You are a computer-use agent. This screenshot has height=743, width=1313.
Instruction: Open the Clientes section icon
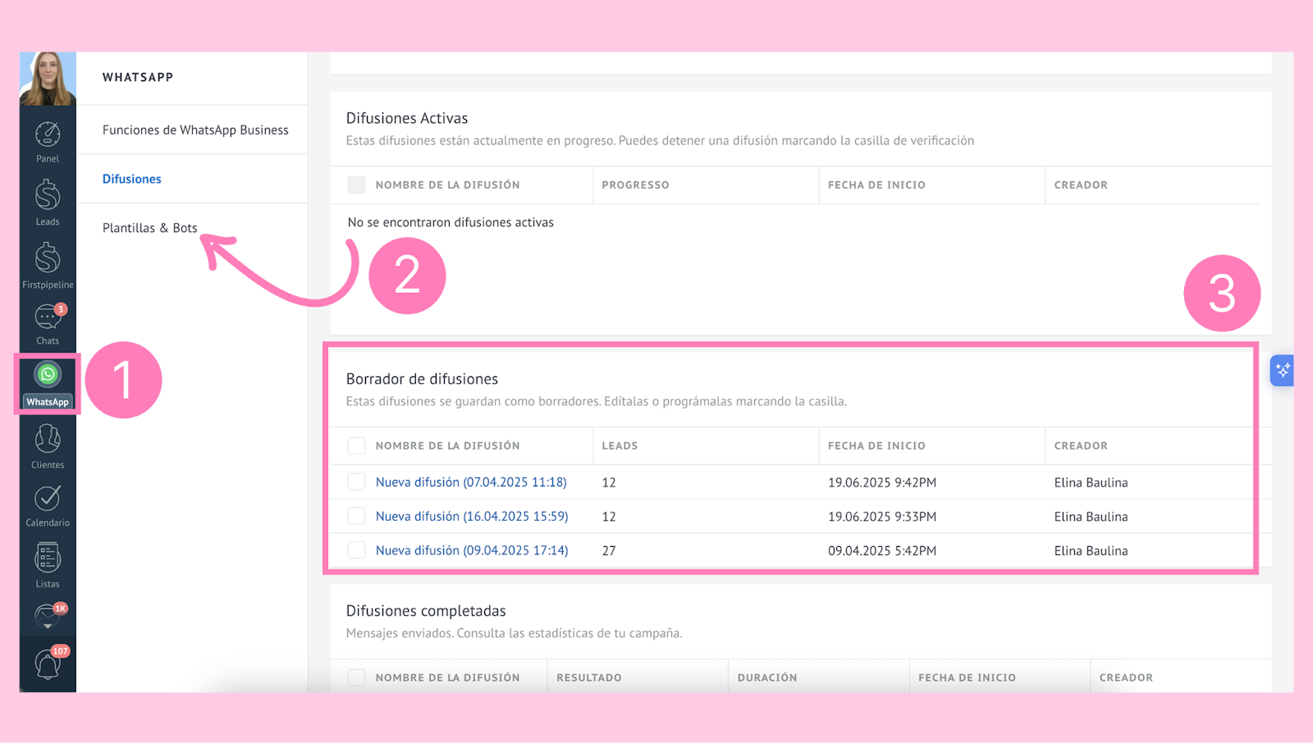pyautogui.click(x=48, y=446)
